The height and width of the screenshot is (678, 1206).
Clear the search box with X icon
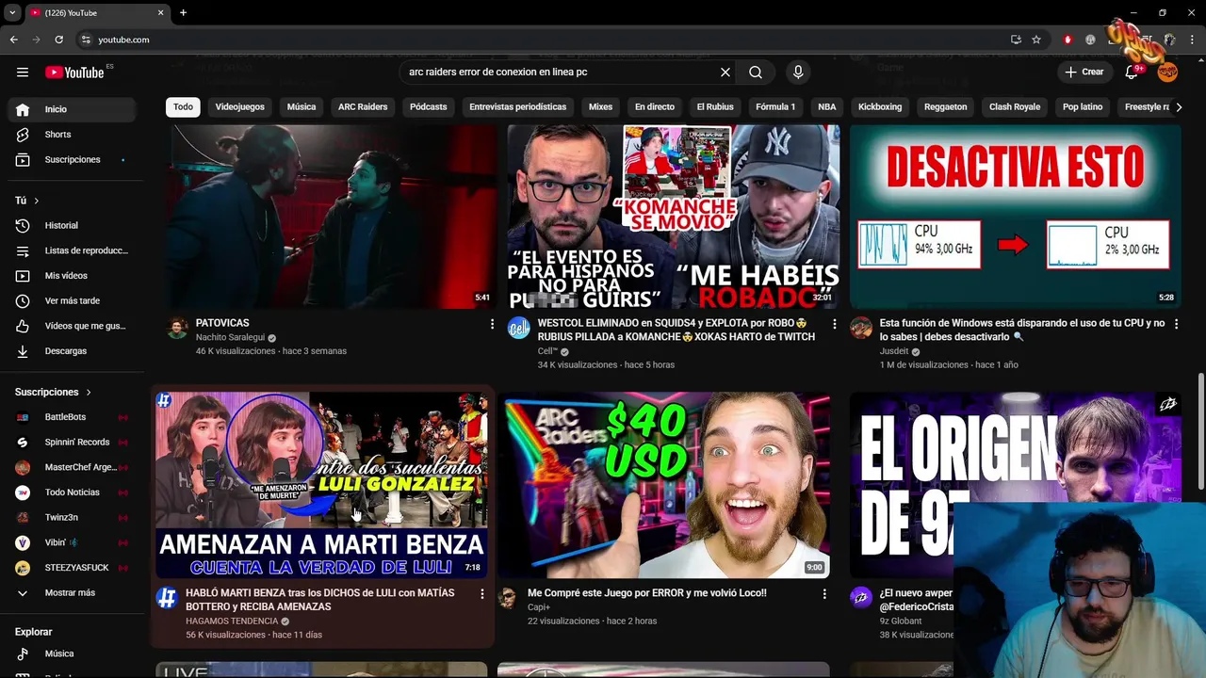725,73
